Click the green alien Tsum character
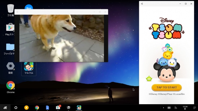The width and height of the screenshot is (198, 111). pyautogui.click(x=149, y=78)
